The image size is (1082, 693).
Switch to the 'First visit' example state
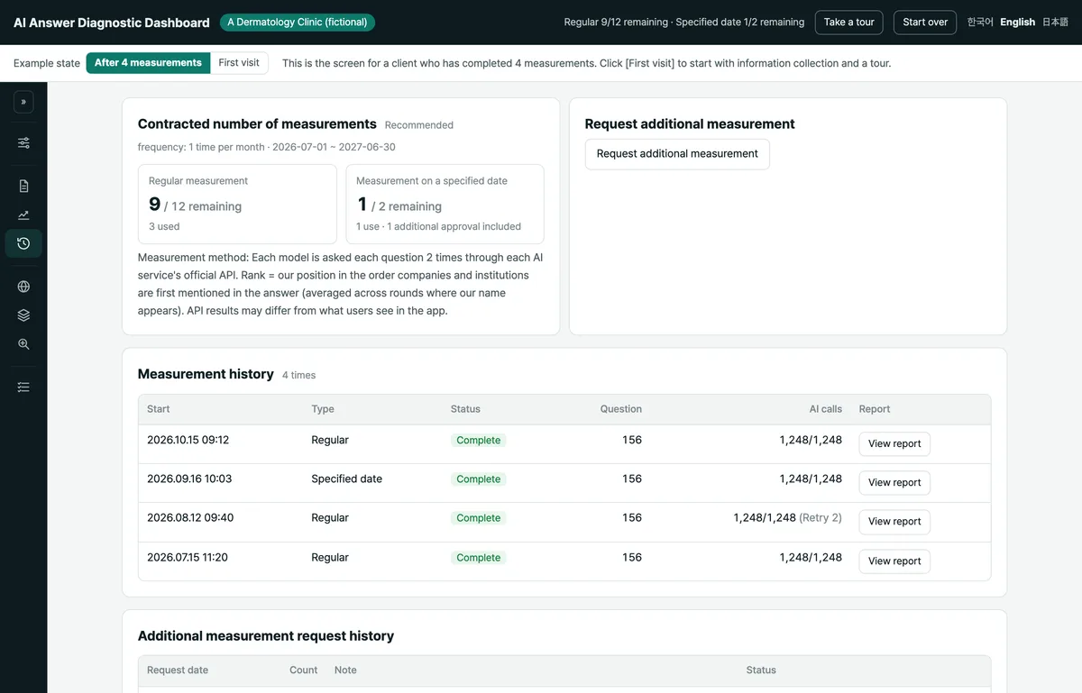click(239, 63)
